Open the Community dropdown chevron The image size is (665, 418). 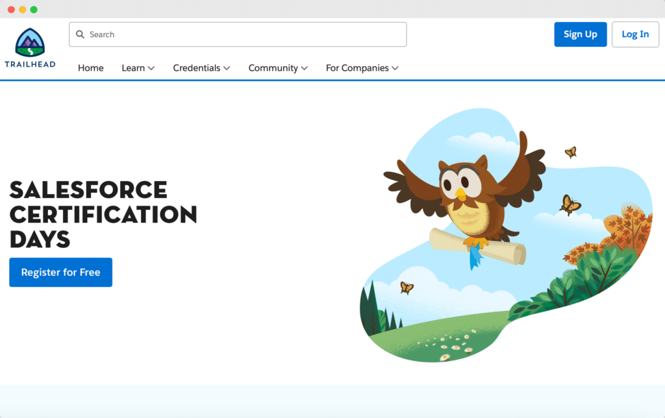point(305,68)
